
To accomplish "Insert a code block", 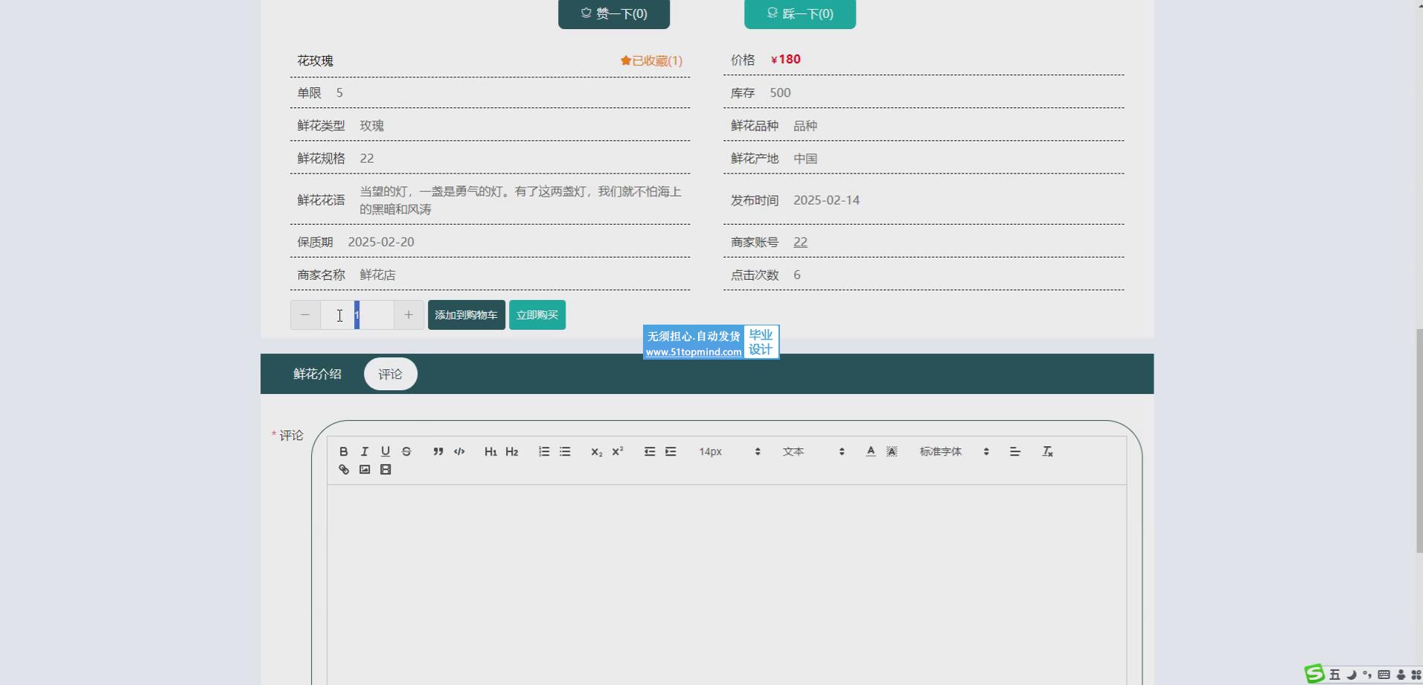I will [x=459, y=451].
